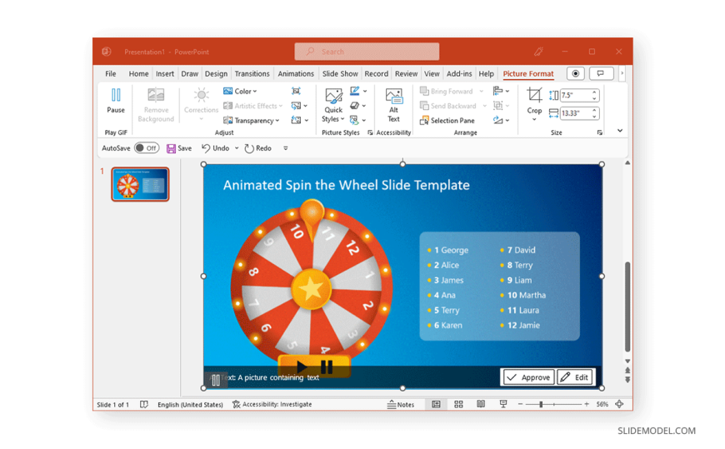Click the Save disk icon
This screenshot has width=725, height=449.
coord(171,148)
